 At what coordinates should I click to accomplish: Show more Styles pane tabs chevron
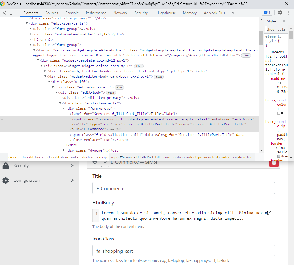284,21
